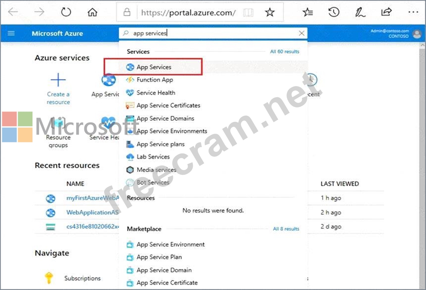Click Create a resource plus icon

58,80
